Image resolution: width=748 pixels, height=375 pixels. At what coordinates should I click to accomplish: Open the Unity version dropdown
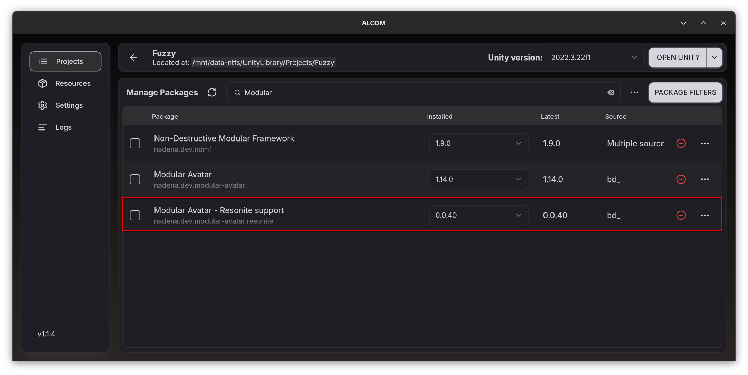[594, 57]
